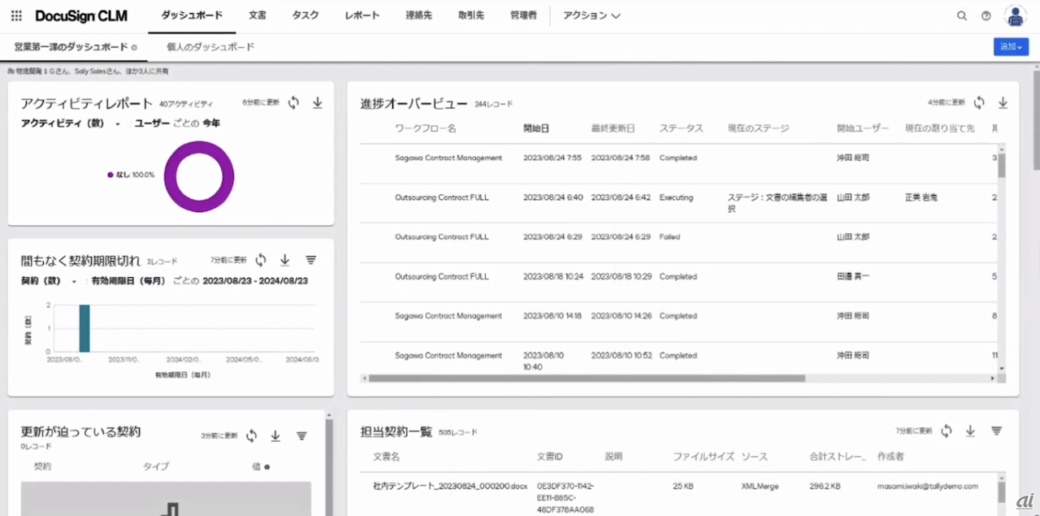This screenshot has width=1040, height=516.
Task: Open filter for 間もなく契約期限切れ widget
Action: coord(310,260)
